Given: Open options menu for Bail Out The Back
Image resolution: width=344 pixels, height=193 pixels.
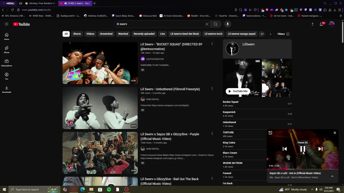Looking at the screenshot, I should click(212, 178).
